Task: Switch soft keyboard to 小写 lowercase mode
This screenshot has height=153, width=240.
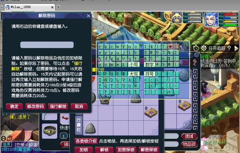Action: pos(134,64)
